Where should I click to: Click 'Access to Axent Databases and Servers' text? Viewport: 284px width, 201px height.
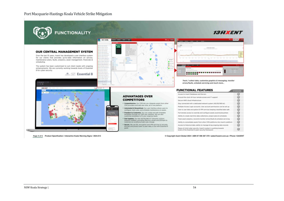(x=192, y=94)
